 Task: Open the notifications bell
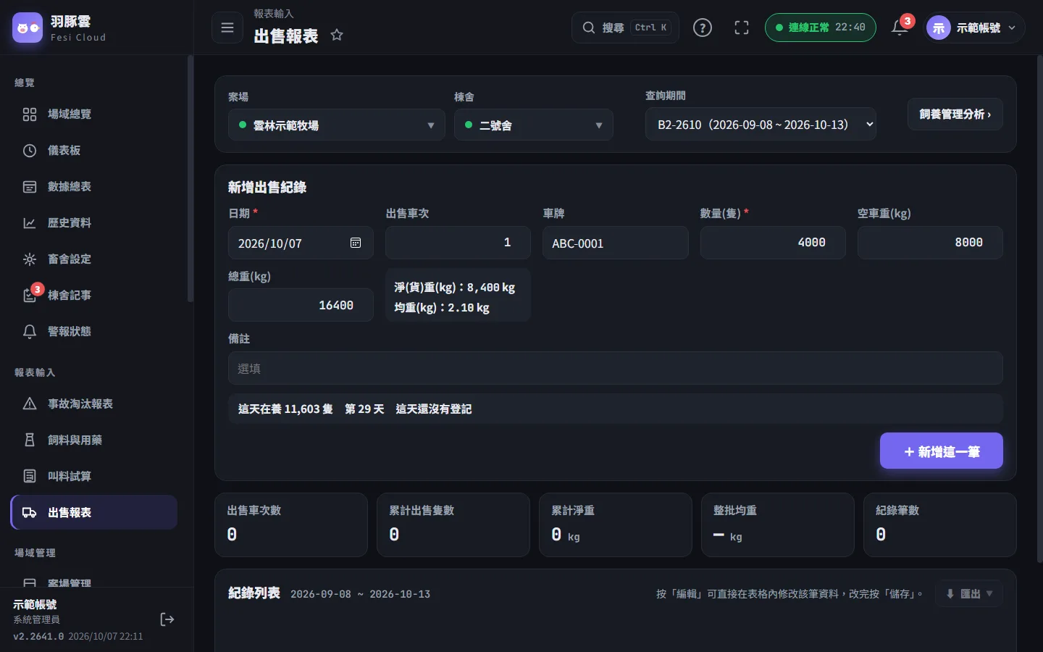900,28
